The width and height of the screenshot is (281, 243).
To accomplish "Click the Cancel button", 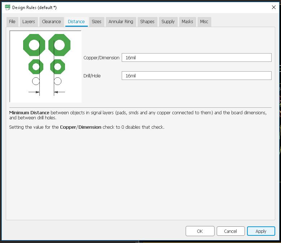I will click(230, 231).
